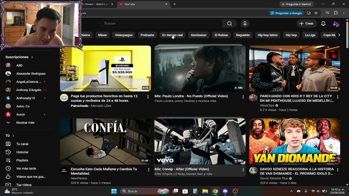Open video titled Escucha Esto Cada Mañana
The width and height of the screenshot is (349, 196).
[104, 171]
